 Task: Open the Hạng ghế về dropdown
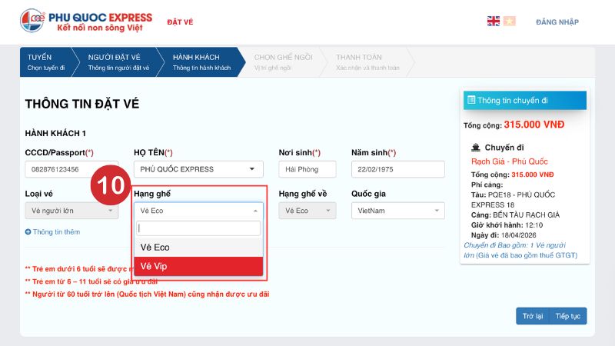coord(307,211)
